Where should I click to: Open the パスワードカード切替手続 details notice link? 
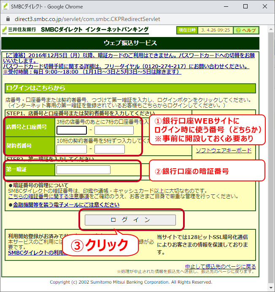coord(126,66)
